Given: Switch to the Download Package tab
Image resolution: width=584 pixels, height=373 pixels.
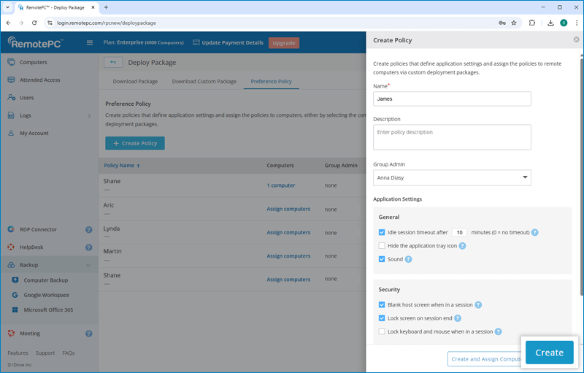Looking at the screenshot, I should tap(135, 82).
